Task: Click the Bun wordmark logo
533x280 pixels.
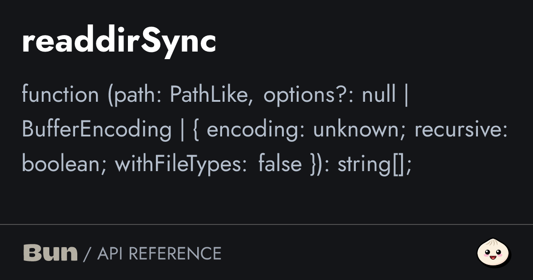Action: coord(50,253)
